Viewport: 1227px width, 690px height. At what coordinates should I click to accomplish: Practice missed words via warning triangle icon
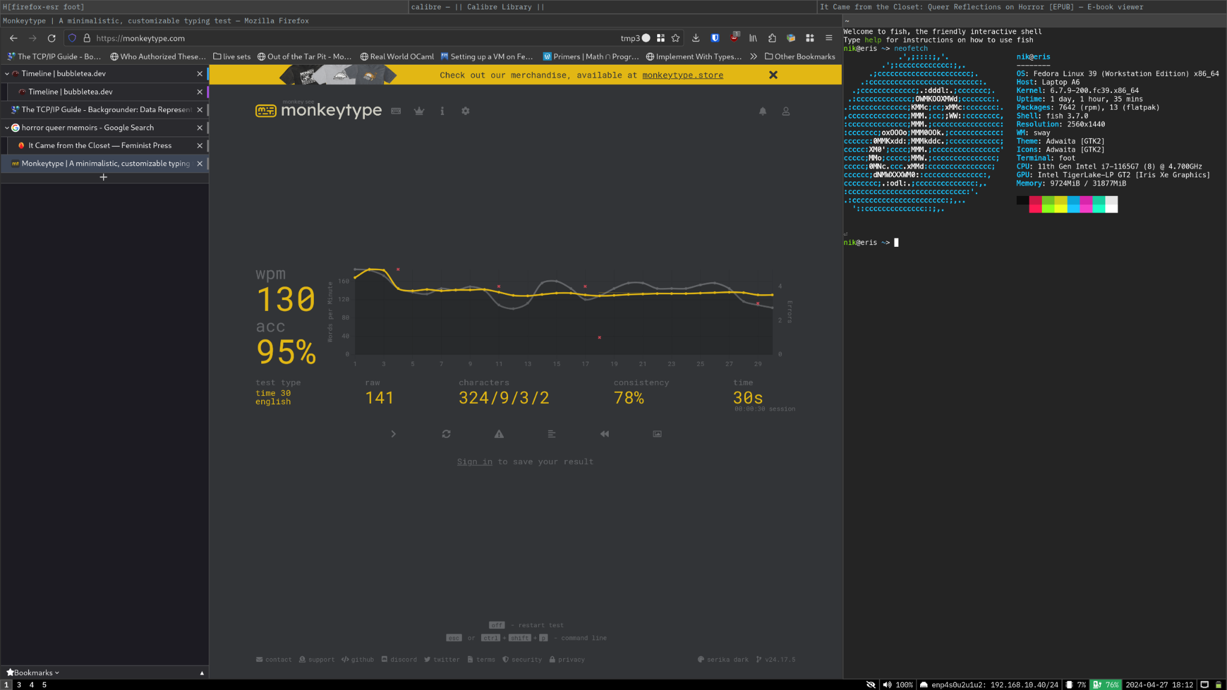(x=499, y=434)
